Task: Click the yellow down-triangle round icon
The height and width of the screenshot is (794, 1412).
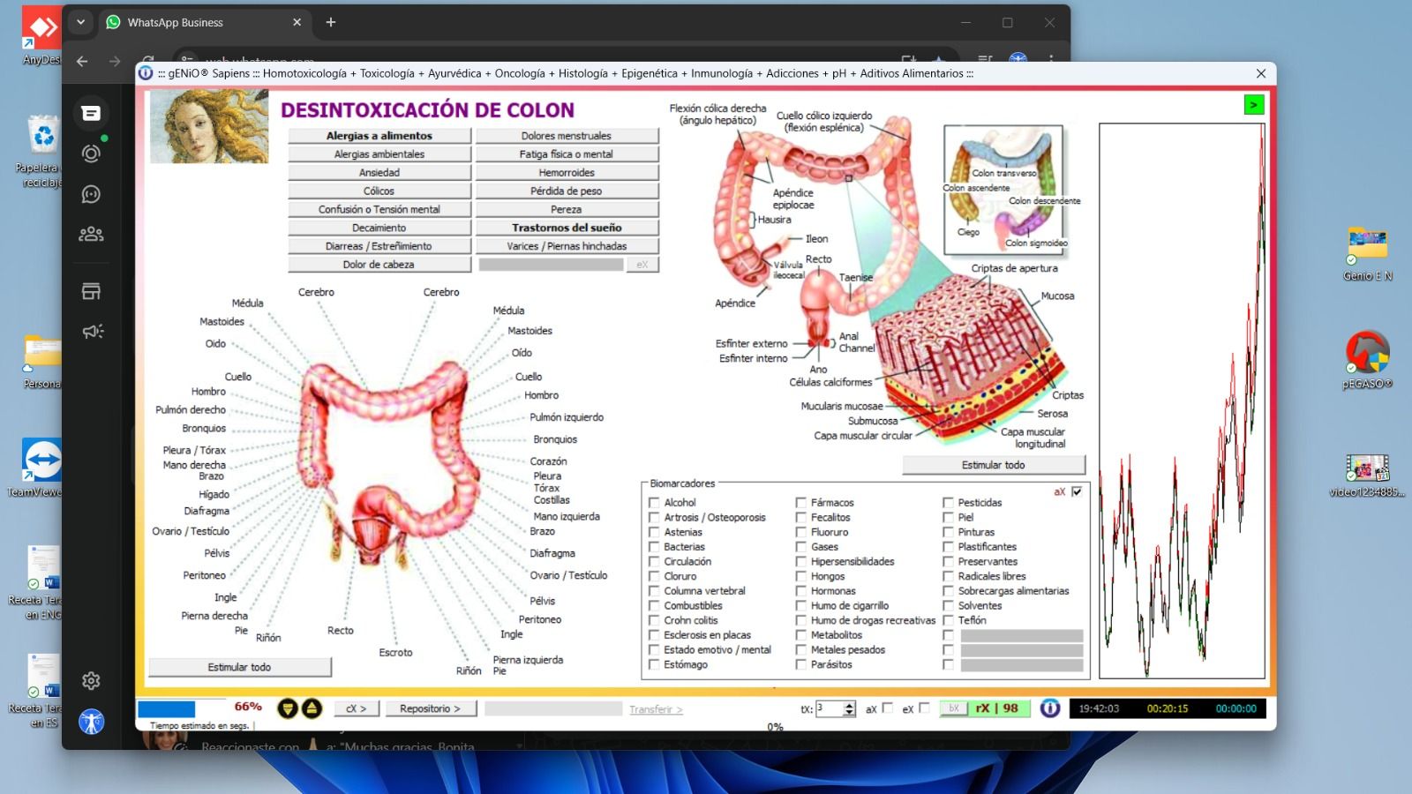Action: coord(287,708)
